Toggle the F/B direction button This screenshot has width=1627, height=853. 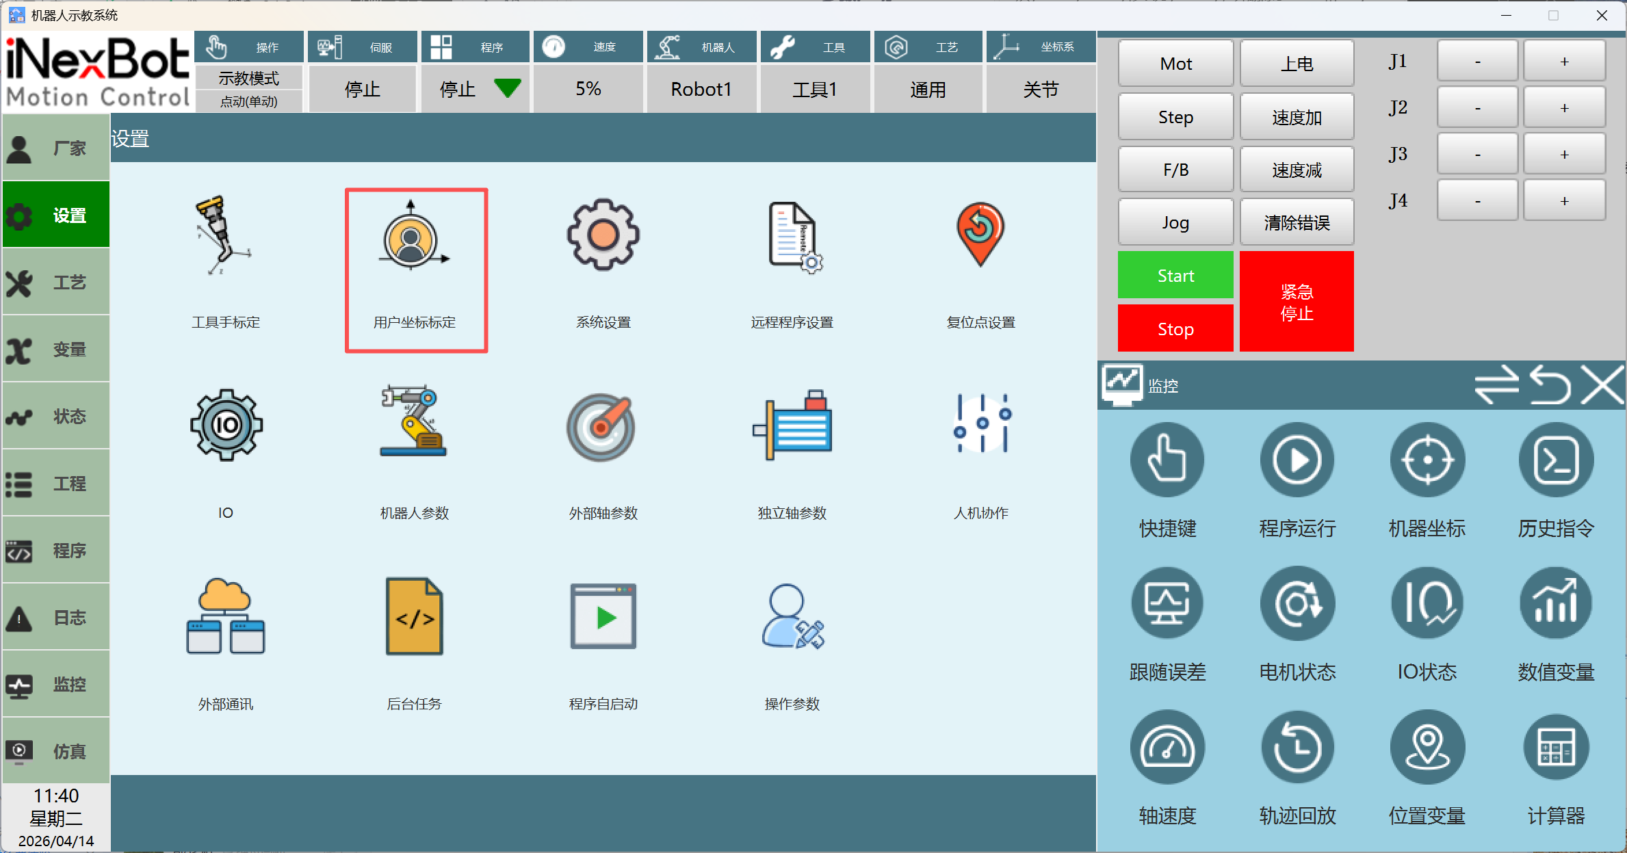click(x=1175, y=170)
